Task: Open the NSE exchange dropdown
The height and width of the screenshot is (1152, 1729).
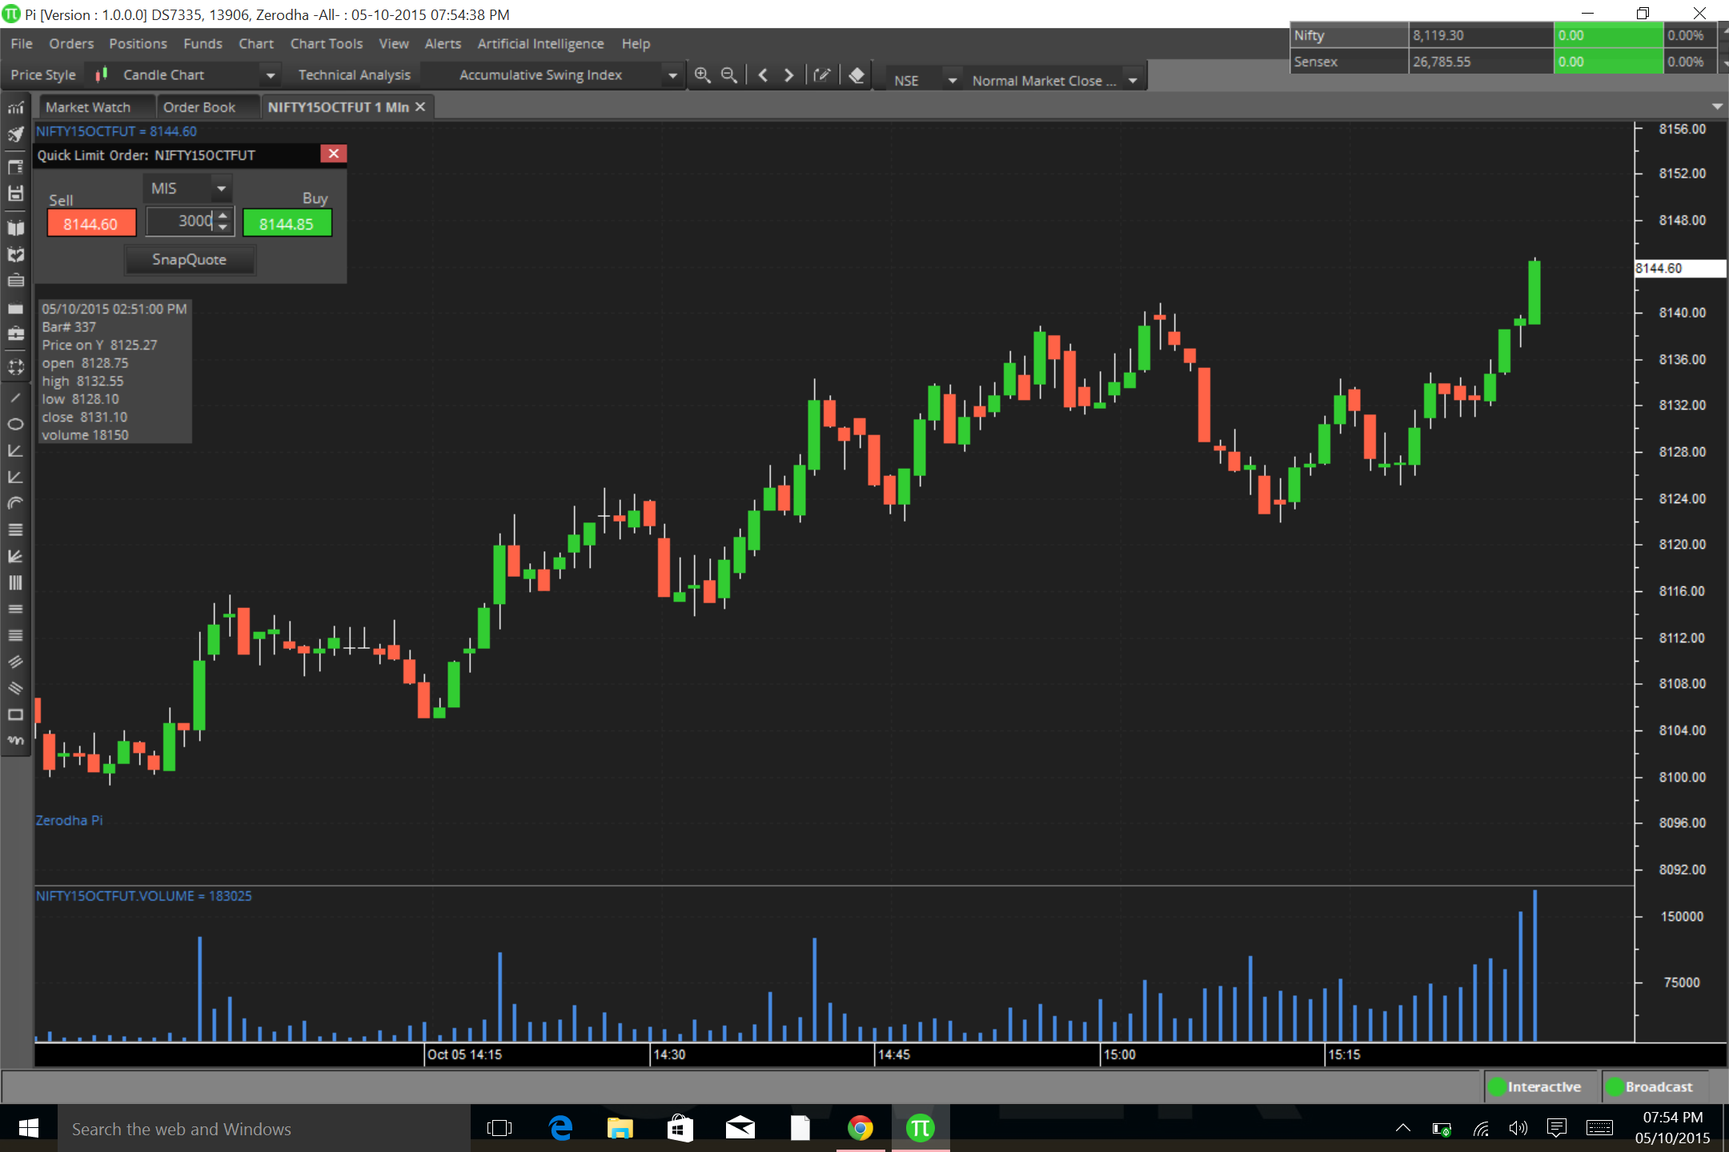Action: (953, 81)
